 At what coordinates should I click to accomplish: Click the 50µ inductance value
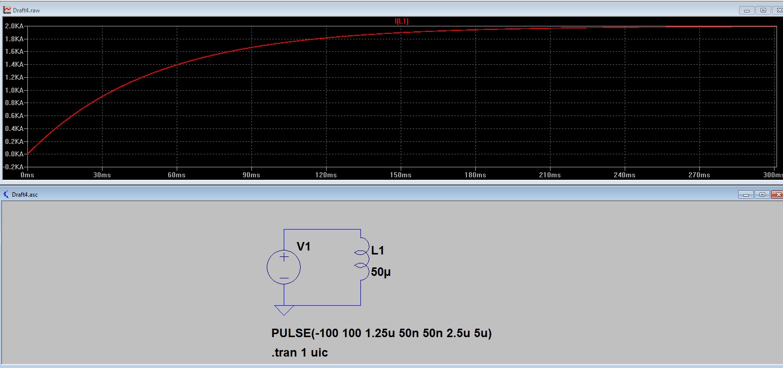tap(381, 272)
